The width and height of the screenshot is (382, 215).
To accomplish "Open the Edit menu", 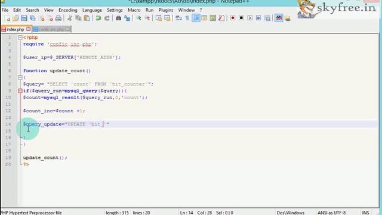I will pyautogui.click(x=17, y=10).
